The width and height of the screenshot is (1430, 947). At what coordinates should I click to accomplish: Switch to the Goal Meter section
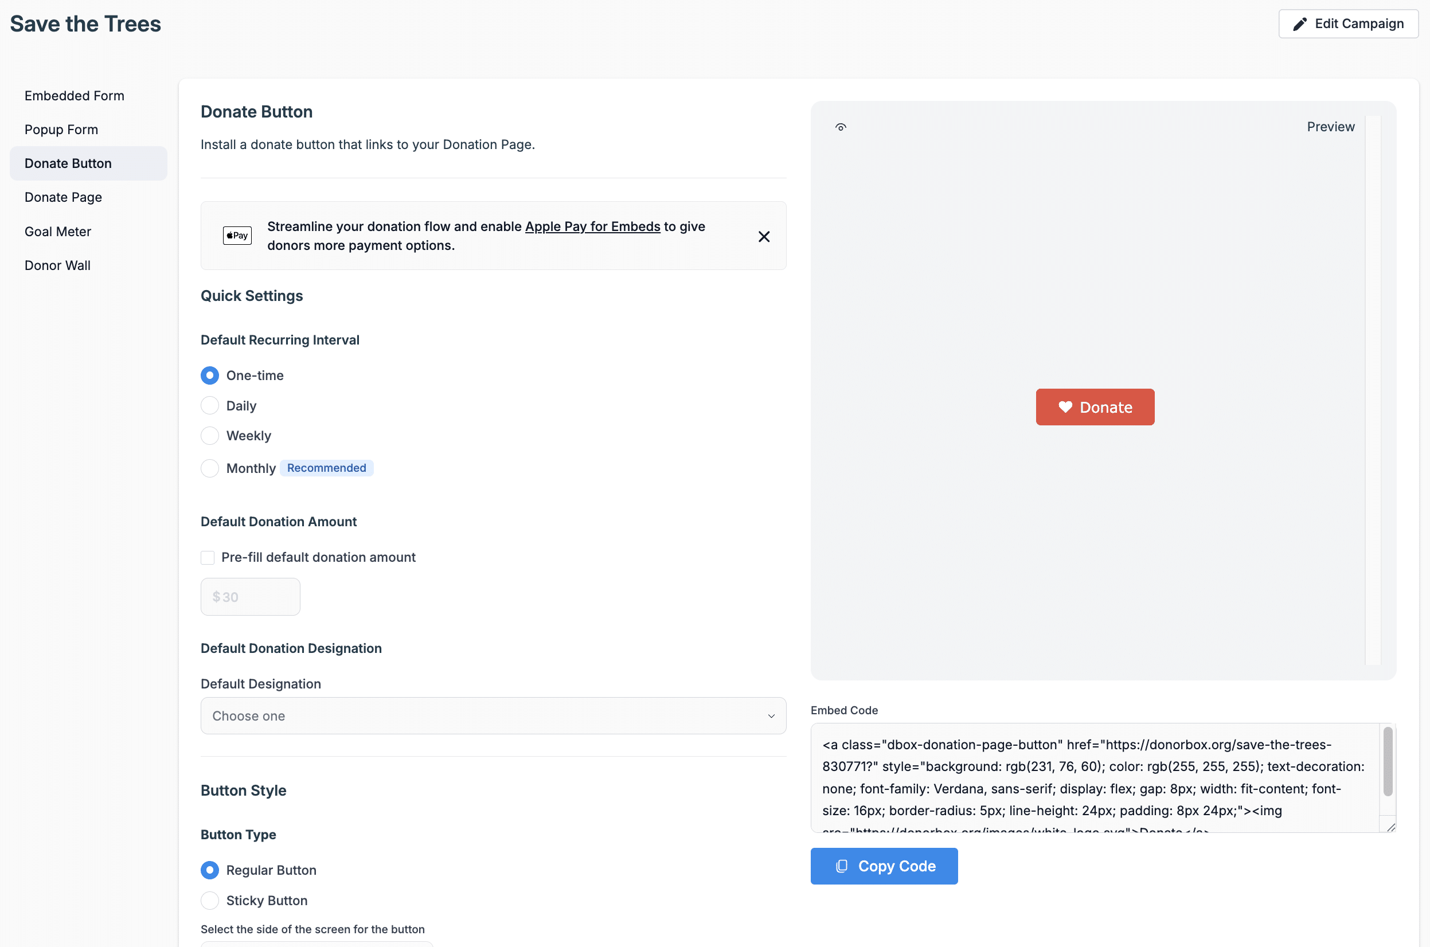[58, 232]
